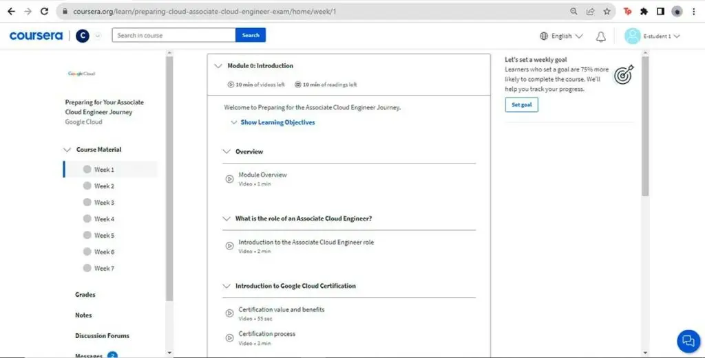Bookmark this page with the star icon
The image size is (705, 358).
click(607, 12)
